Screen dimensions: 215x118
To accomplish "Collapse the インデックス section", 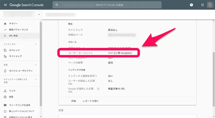I will pos(36,44).
